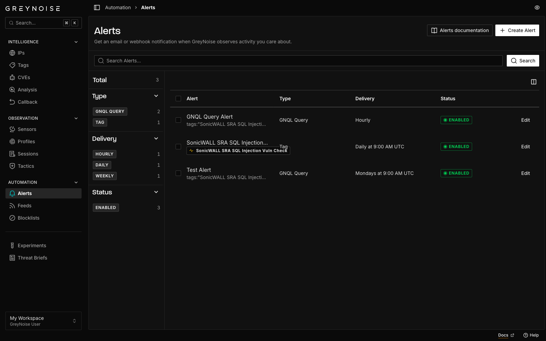Open Sessions icon in sidebar
Screen dimensions: 546x341
point(12,154)
